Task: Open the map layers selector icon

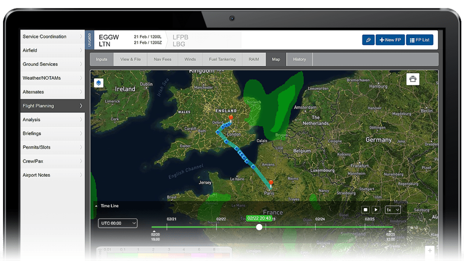Action: (99, 83)
